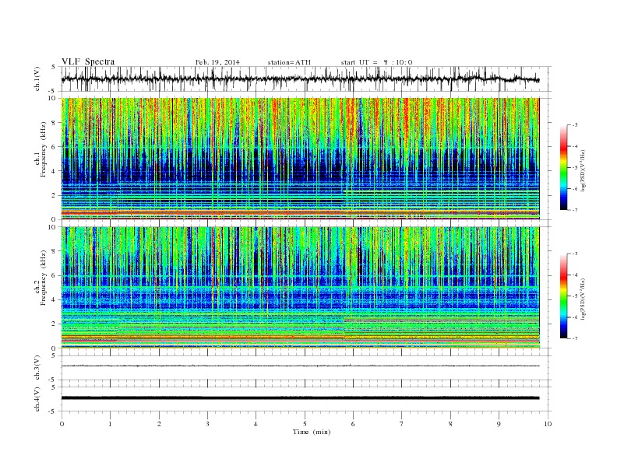Click the "-3" tick of ch.1 colorbar

click(575, 125)
